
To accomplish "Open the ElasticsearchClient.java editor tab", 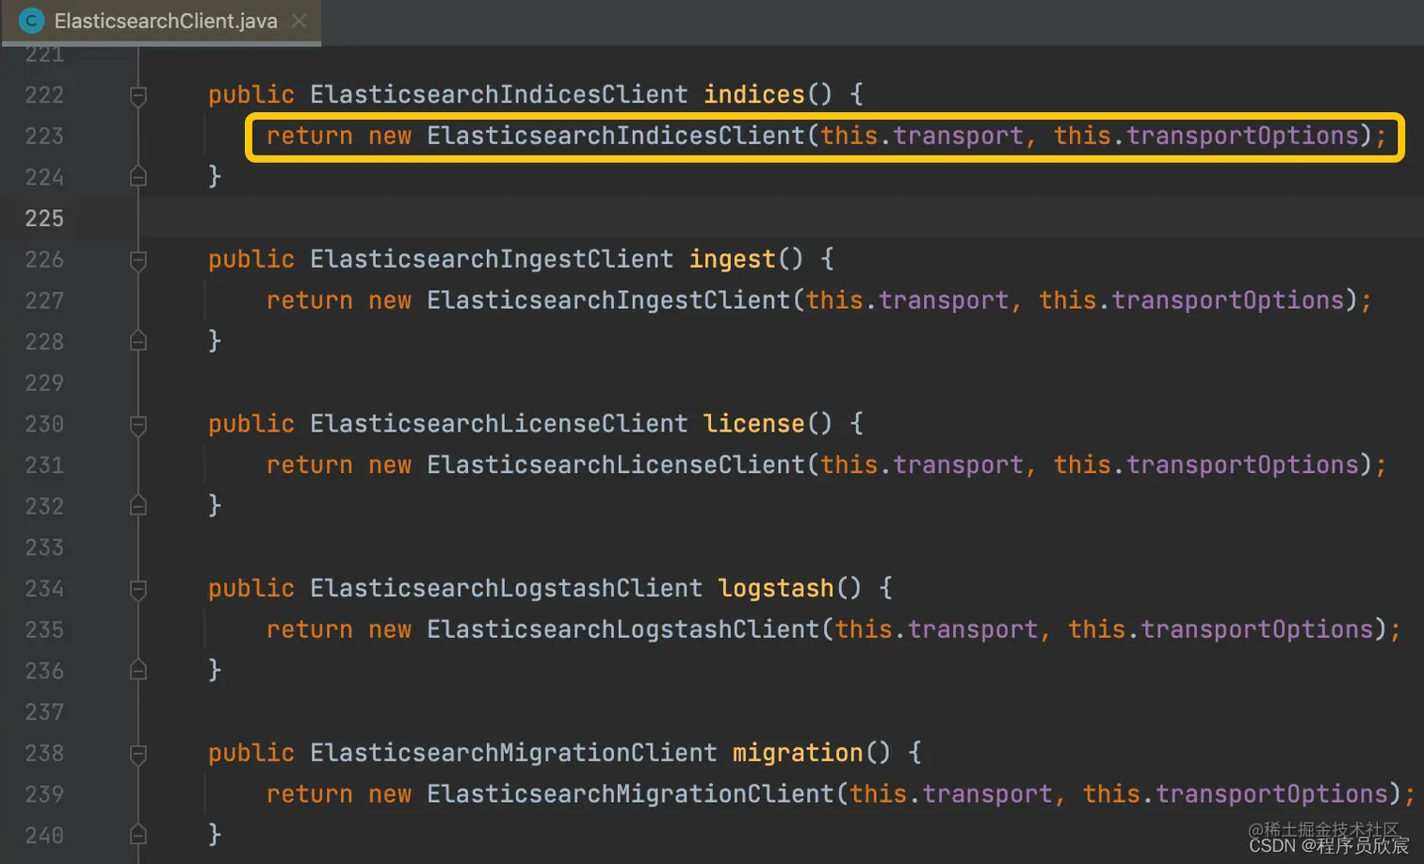I will 161,22.
